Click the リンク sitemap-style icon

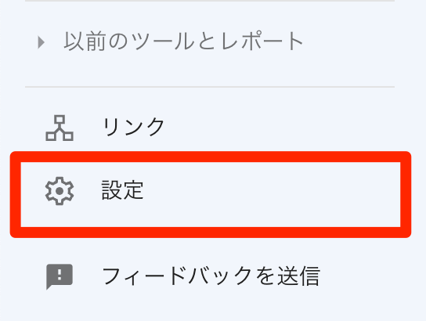pyautogui.click(x=60, y=128)
